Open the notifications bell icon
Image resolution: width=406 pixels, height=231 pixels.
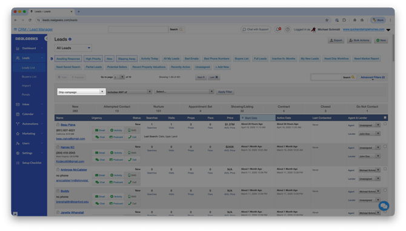[x=278, y=30]
